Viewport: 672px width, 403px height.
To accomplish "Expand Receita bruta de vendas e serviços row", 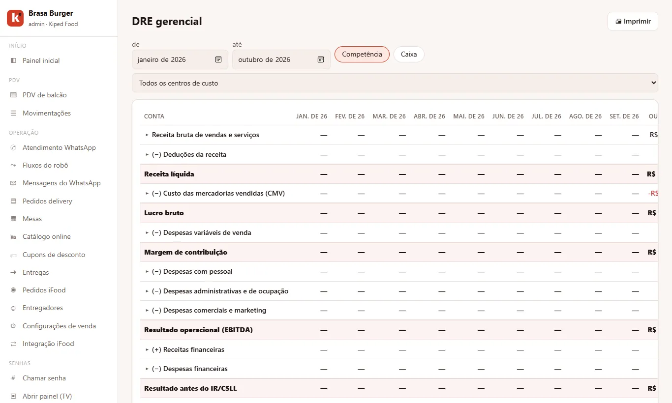I will coord(147,135).
